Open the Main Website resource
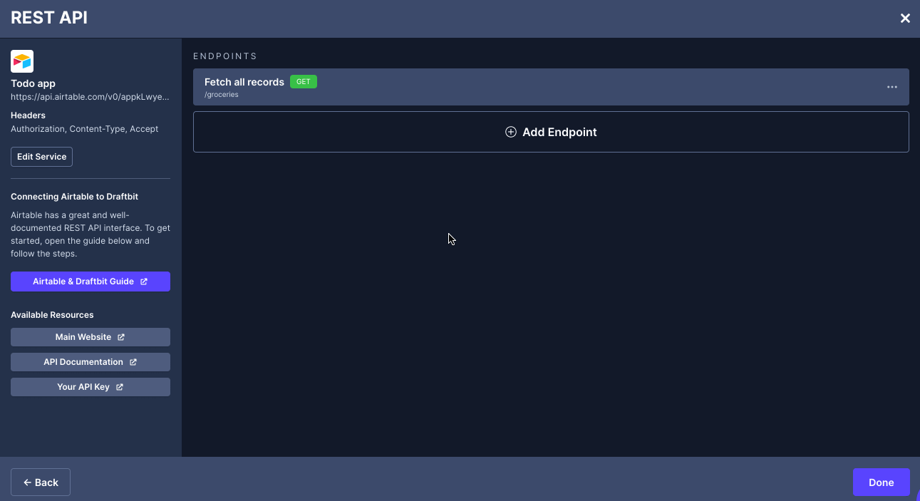The image size is (920, 501). [91, 337]
